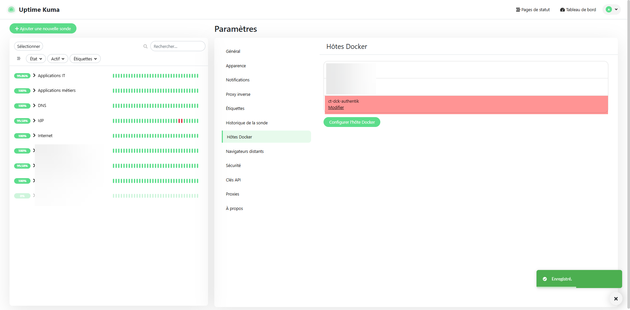The image size is (630, 310).
Task: Click the hamburger filter icon beside État
Action: point(19,59)
